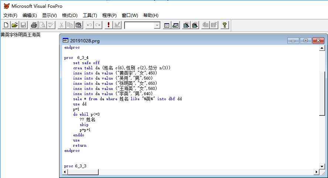Open the 程序(P) menu
The width and height of the screenshot is (328, 178).
[109, 15]
